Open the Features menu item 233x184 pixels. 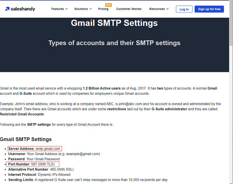[57, 9]
